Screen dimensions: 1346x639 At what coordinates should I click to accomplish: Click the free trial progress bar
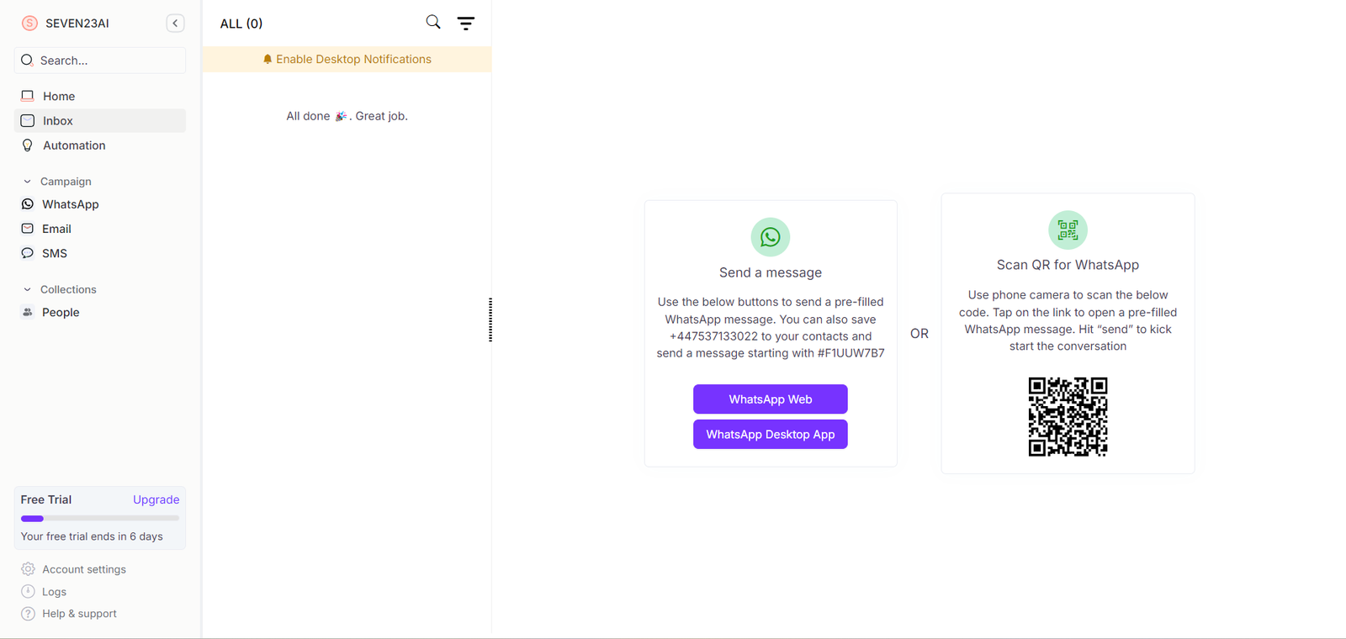click(x=100, y=519)
